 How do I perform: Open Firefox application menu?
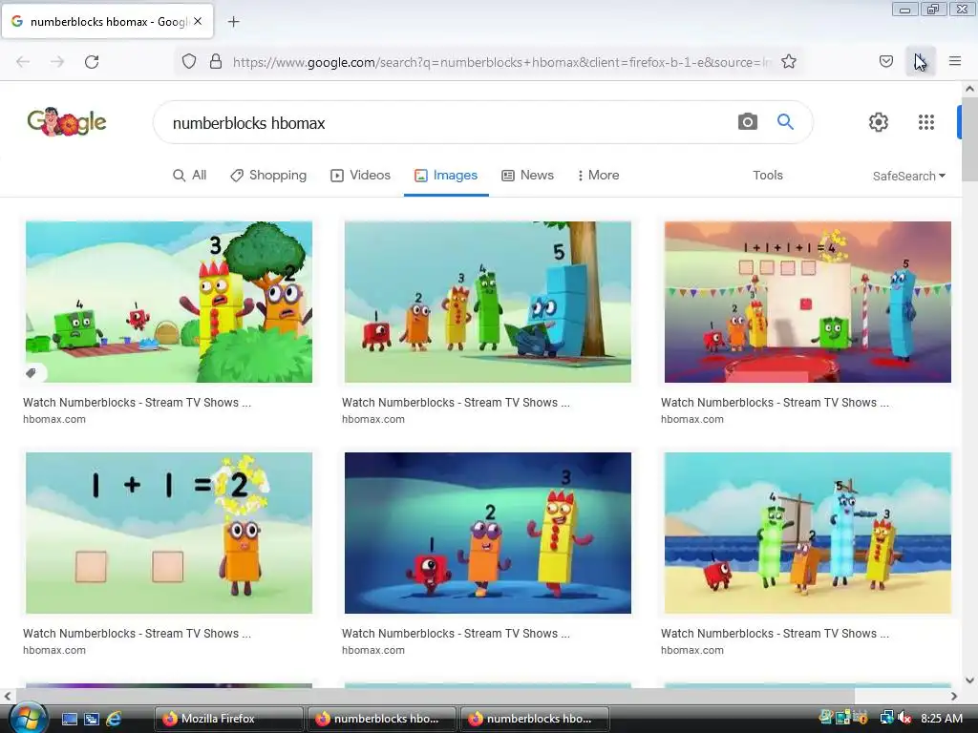point(955,61)
